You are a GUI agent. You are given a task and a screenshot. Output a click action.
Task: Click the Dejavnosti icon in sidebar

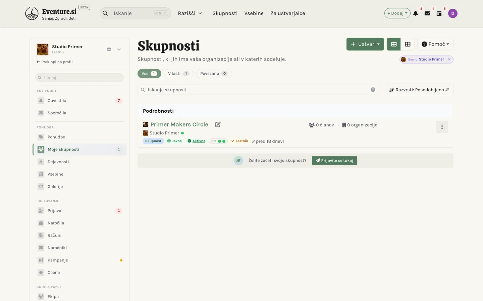coord(41,162)
